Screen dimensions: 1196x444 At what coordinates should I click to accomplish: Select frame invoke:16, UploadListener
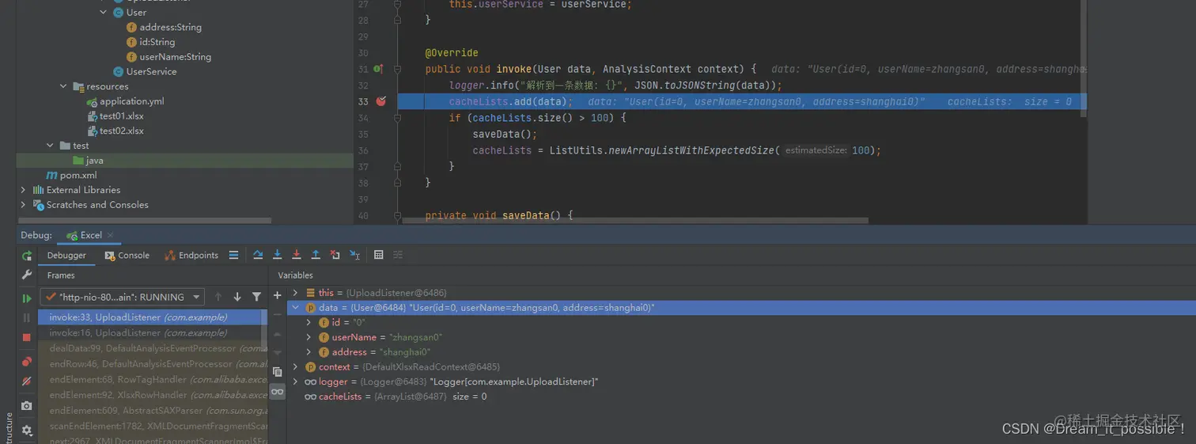pos(148,333)
